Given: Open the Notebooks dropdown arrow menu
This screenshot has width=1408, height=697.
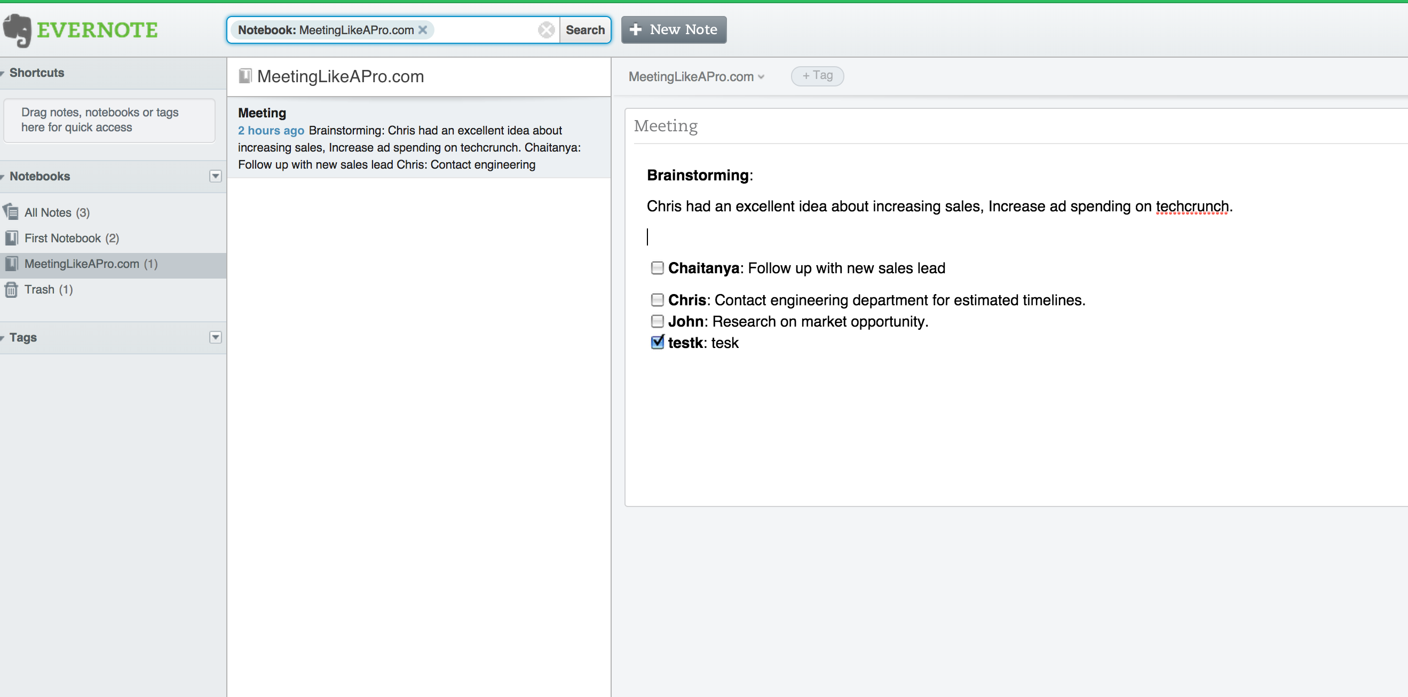Looking at the screenshot, I should click(x=215, y=176).
